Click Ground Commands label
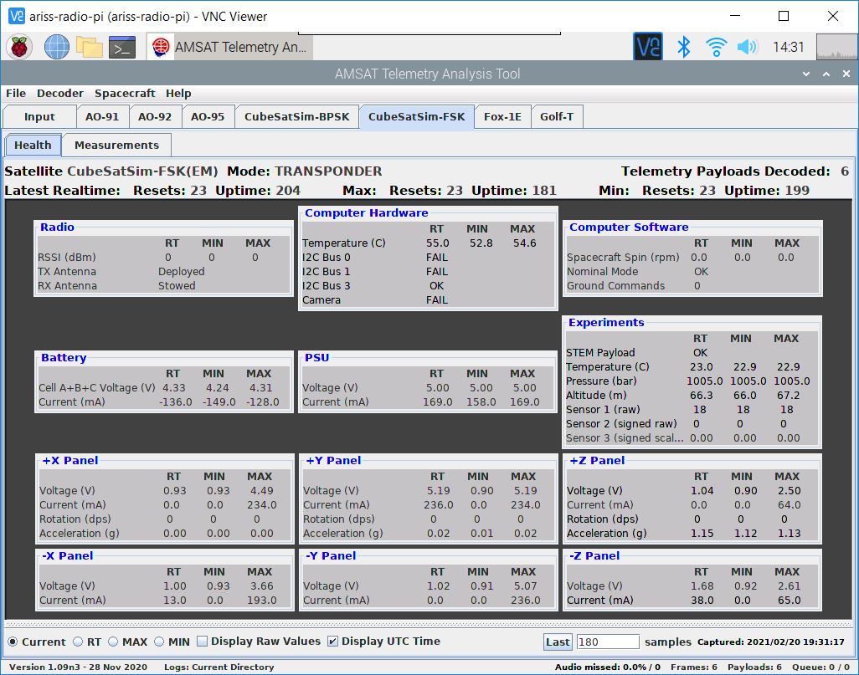The image size is (859, 675). point(615,286)
